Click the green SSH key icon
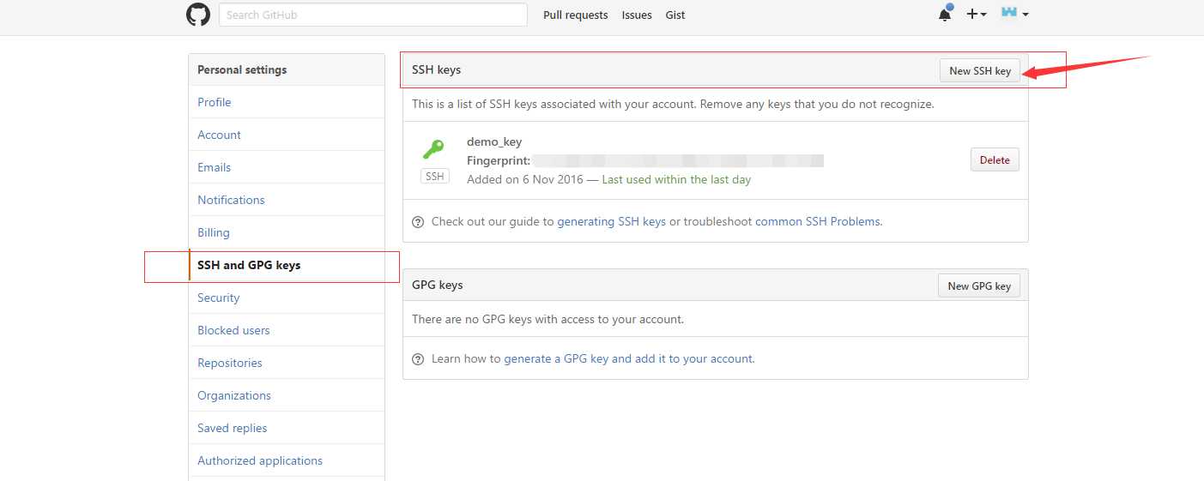This screenshot has height=481, width=1204. (433, 151)
